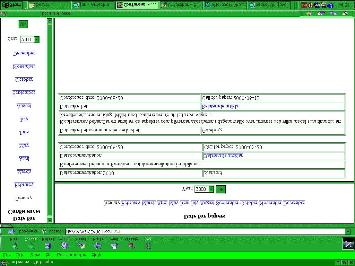Open the Guide toolbar icon

[x=98, y=246]
